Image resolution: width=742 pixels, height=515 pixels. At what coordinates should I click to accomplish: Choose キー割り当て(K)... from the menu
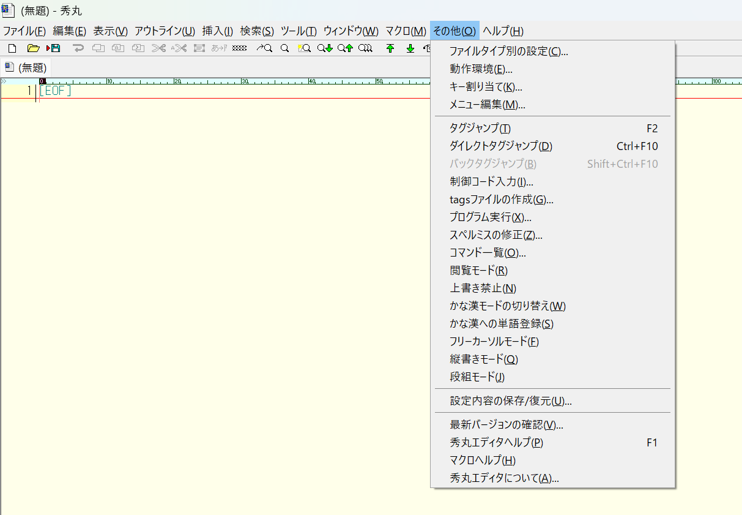click(x=486, y=87)
